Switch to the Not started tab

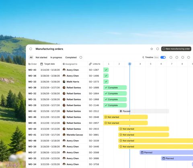coord(41,57)
